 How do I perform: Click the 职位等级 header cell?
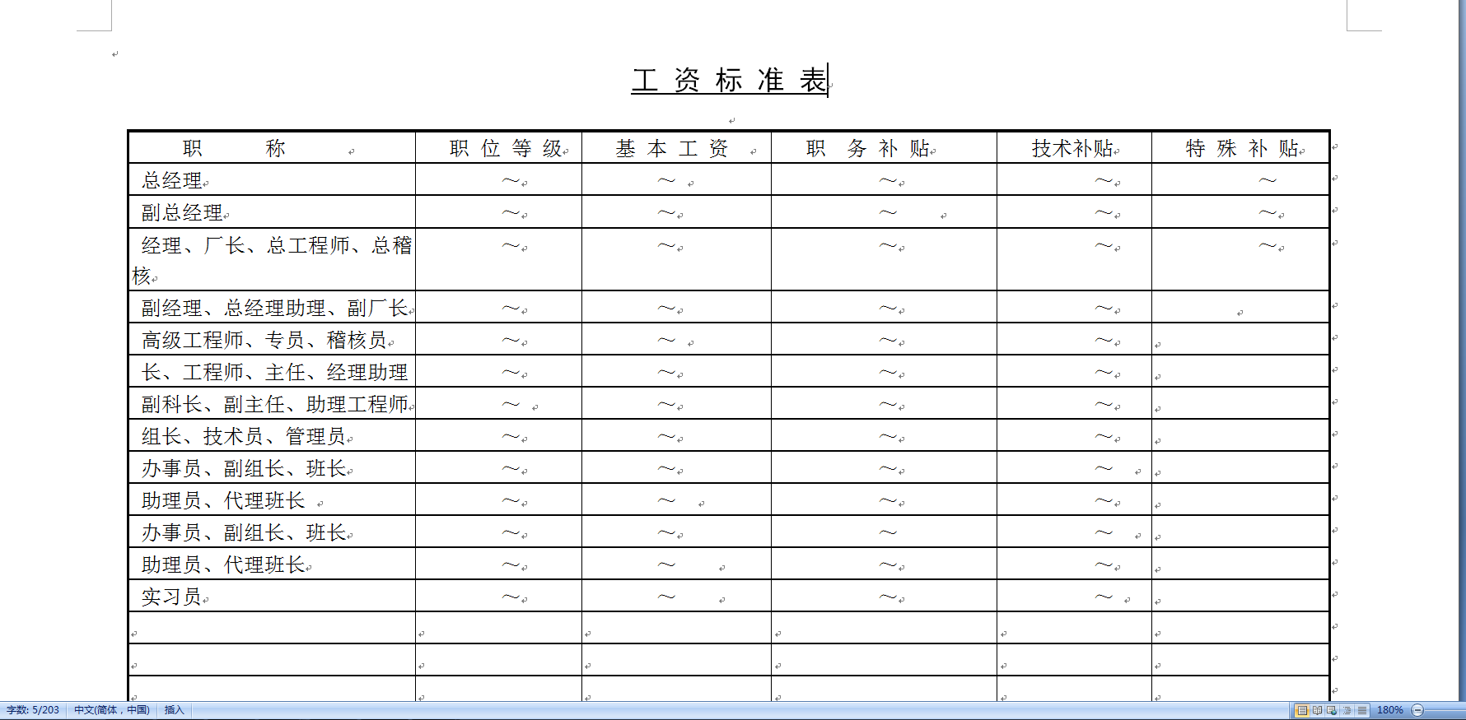tap(498, 148)
